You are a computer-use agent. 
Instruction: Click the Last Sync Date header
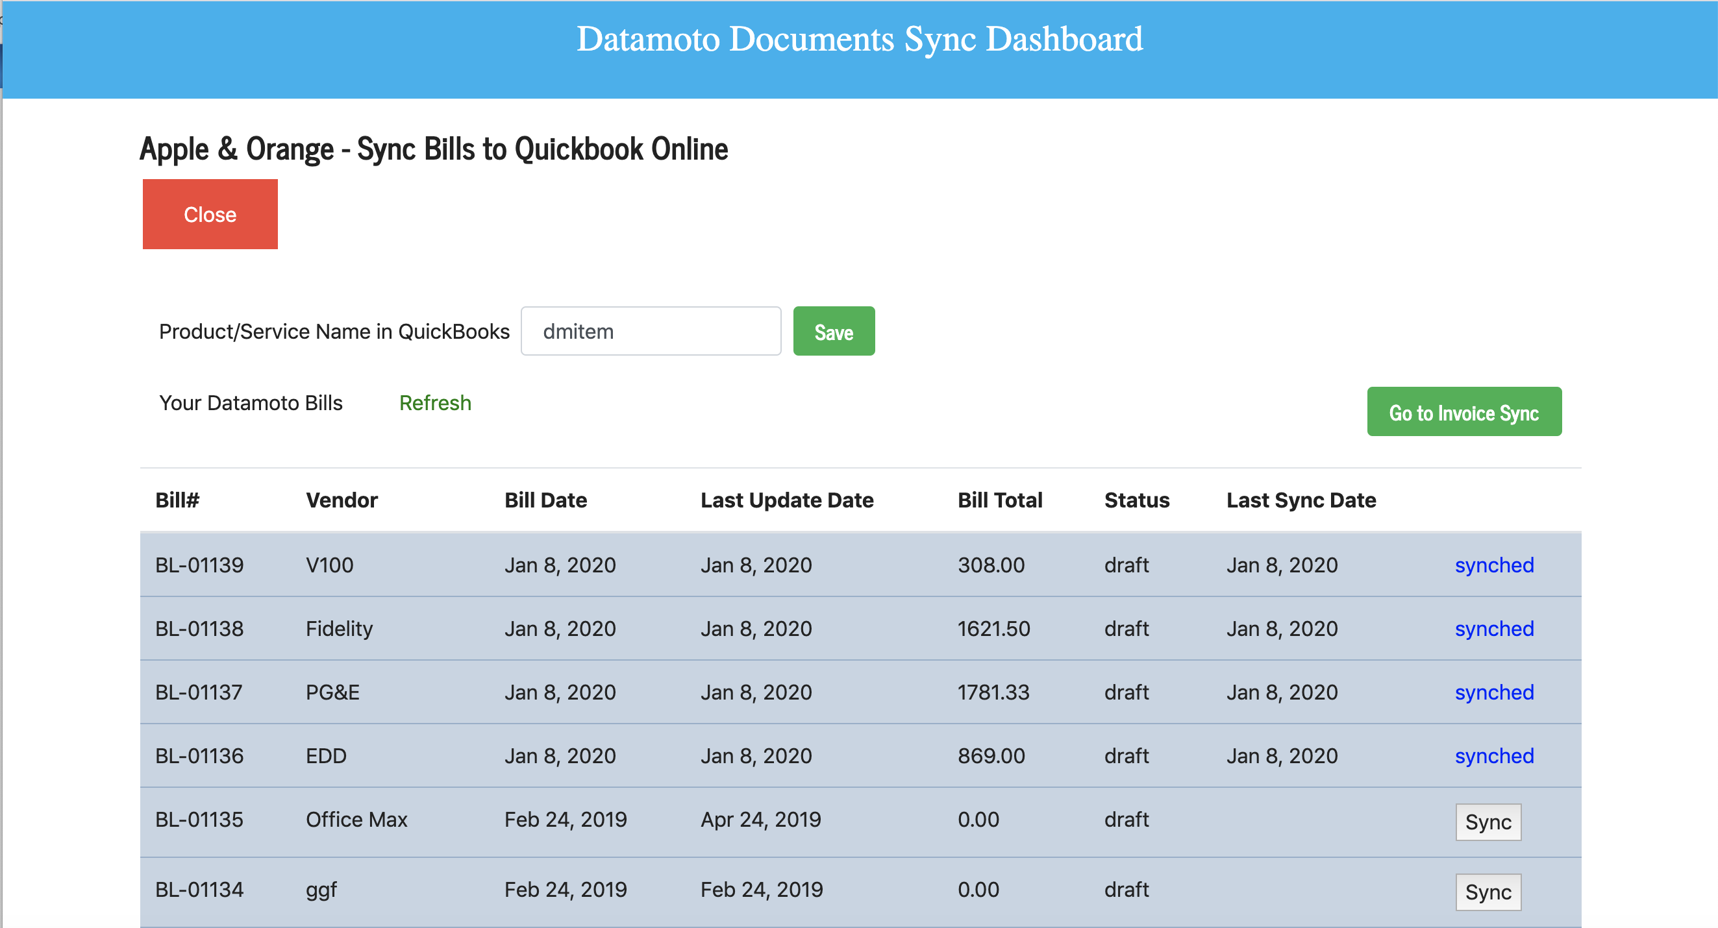click(1301, 500)
